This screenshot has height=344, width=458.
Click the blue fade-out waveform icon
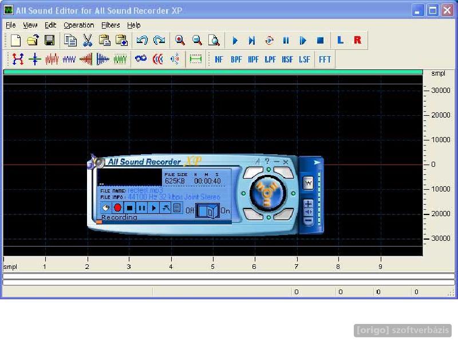103,59
